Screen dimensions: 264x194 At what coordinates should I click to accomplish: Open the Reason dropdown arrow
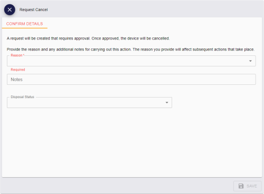click(x=250, y=61)
